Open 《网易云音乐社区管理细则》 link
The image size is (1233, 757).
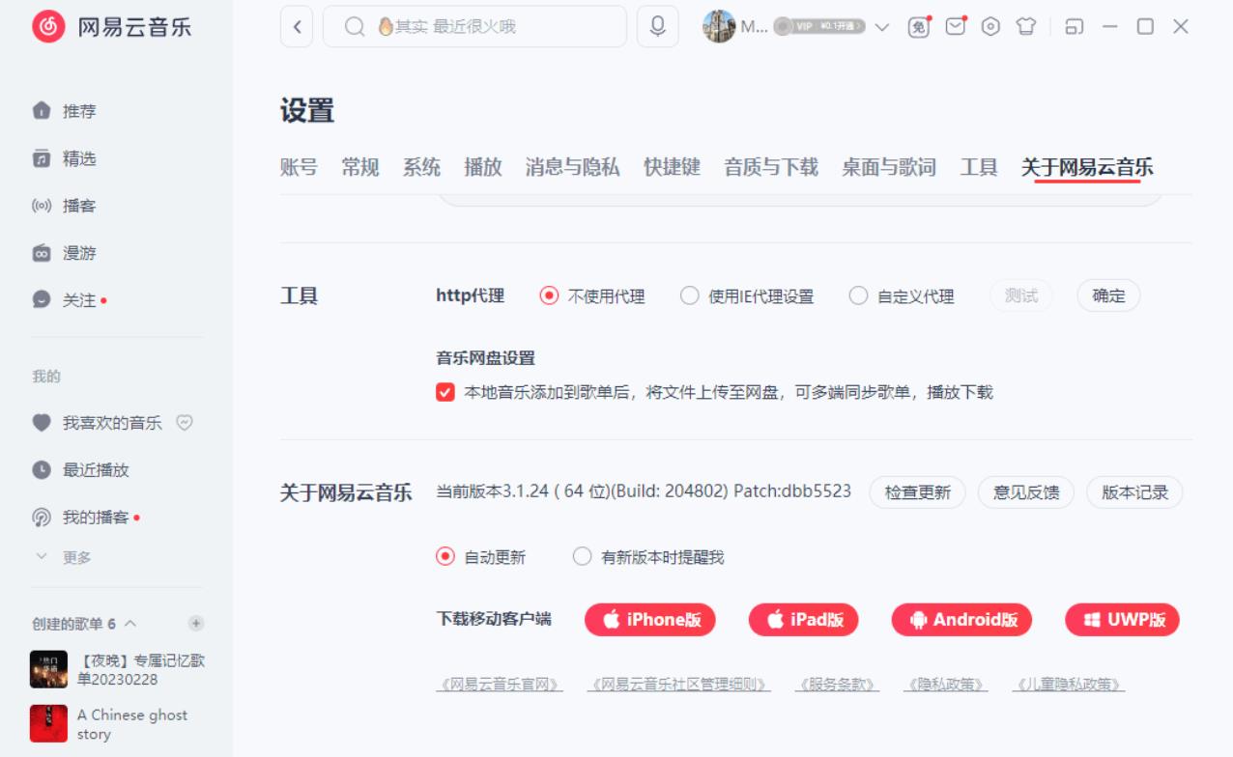point(678,684)
